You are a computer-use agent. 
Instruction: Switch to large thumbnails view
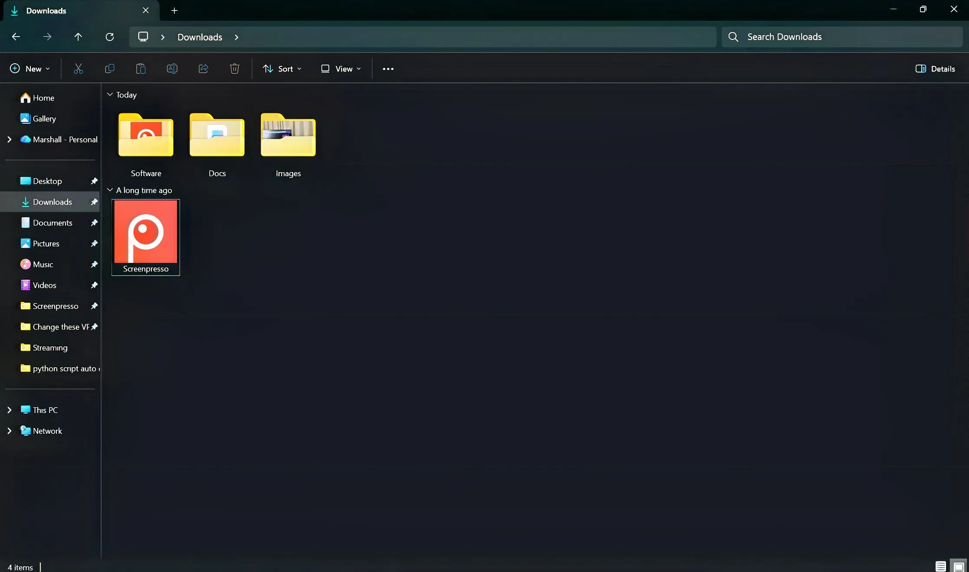click(958, 566)
